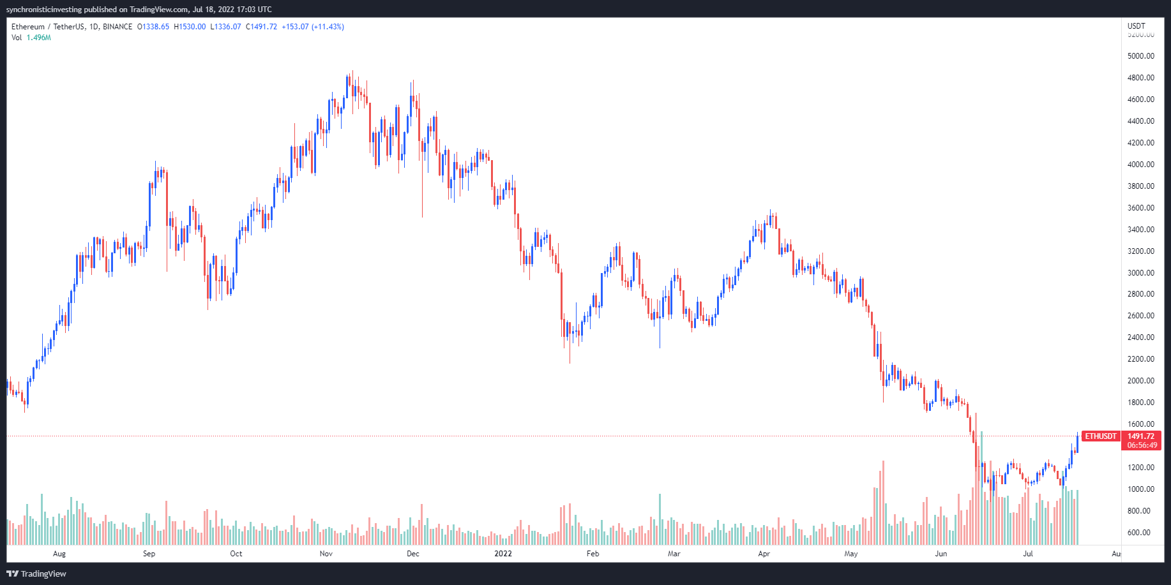
Task: Click the current price label 1491.72
Action: point(1141,436)
